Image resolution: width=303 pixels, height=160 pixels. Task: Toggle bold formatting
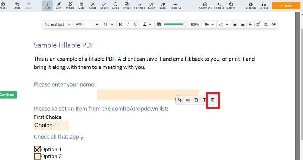(120, 25)
